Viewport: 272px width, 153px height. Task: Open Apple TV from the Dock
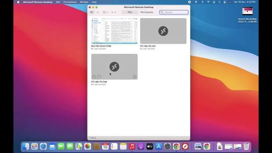(x=150, y=146)
